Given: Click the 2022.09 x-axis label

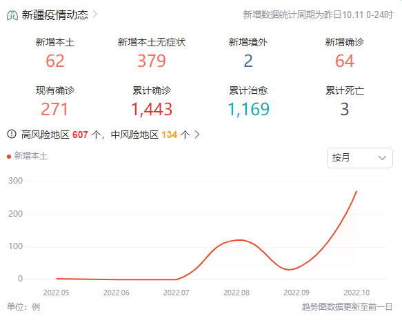Looking at the screenshot, I should tap(297, 293).
